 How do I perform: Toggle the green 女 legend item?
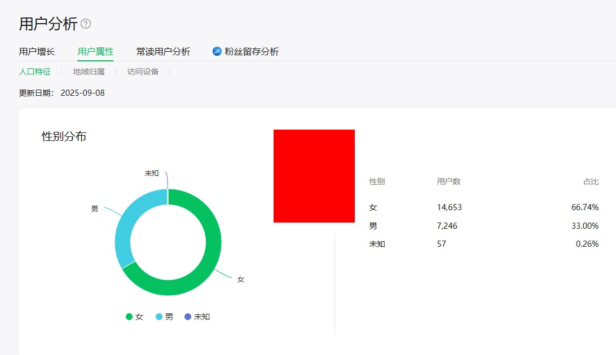[x=134, y=317]
